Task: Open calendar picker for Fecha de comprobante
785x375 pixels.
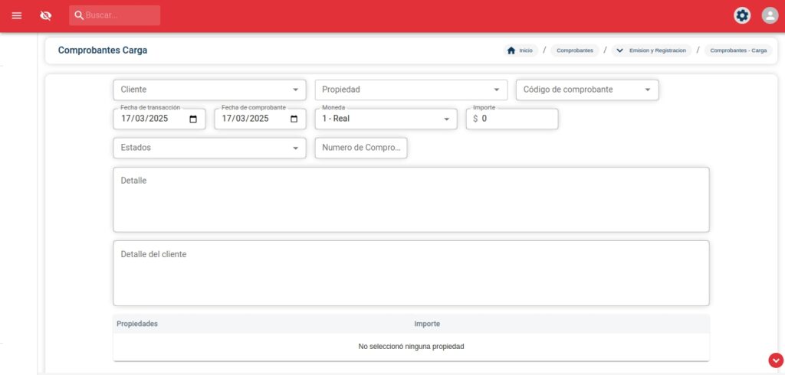Action: pyautogui.click(x=294, y=119)
